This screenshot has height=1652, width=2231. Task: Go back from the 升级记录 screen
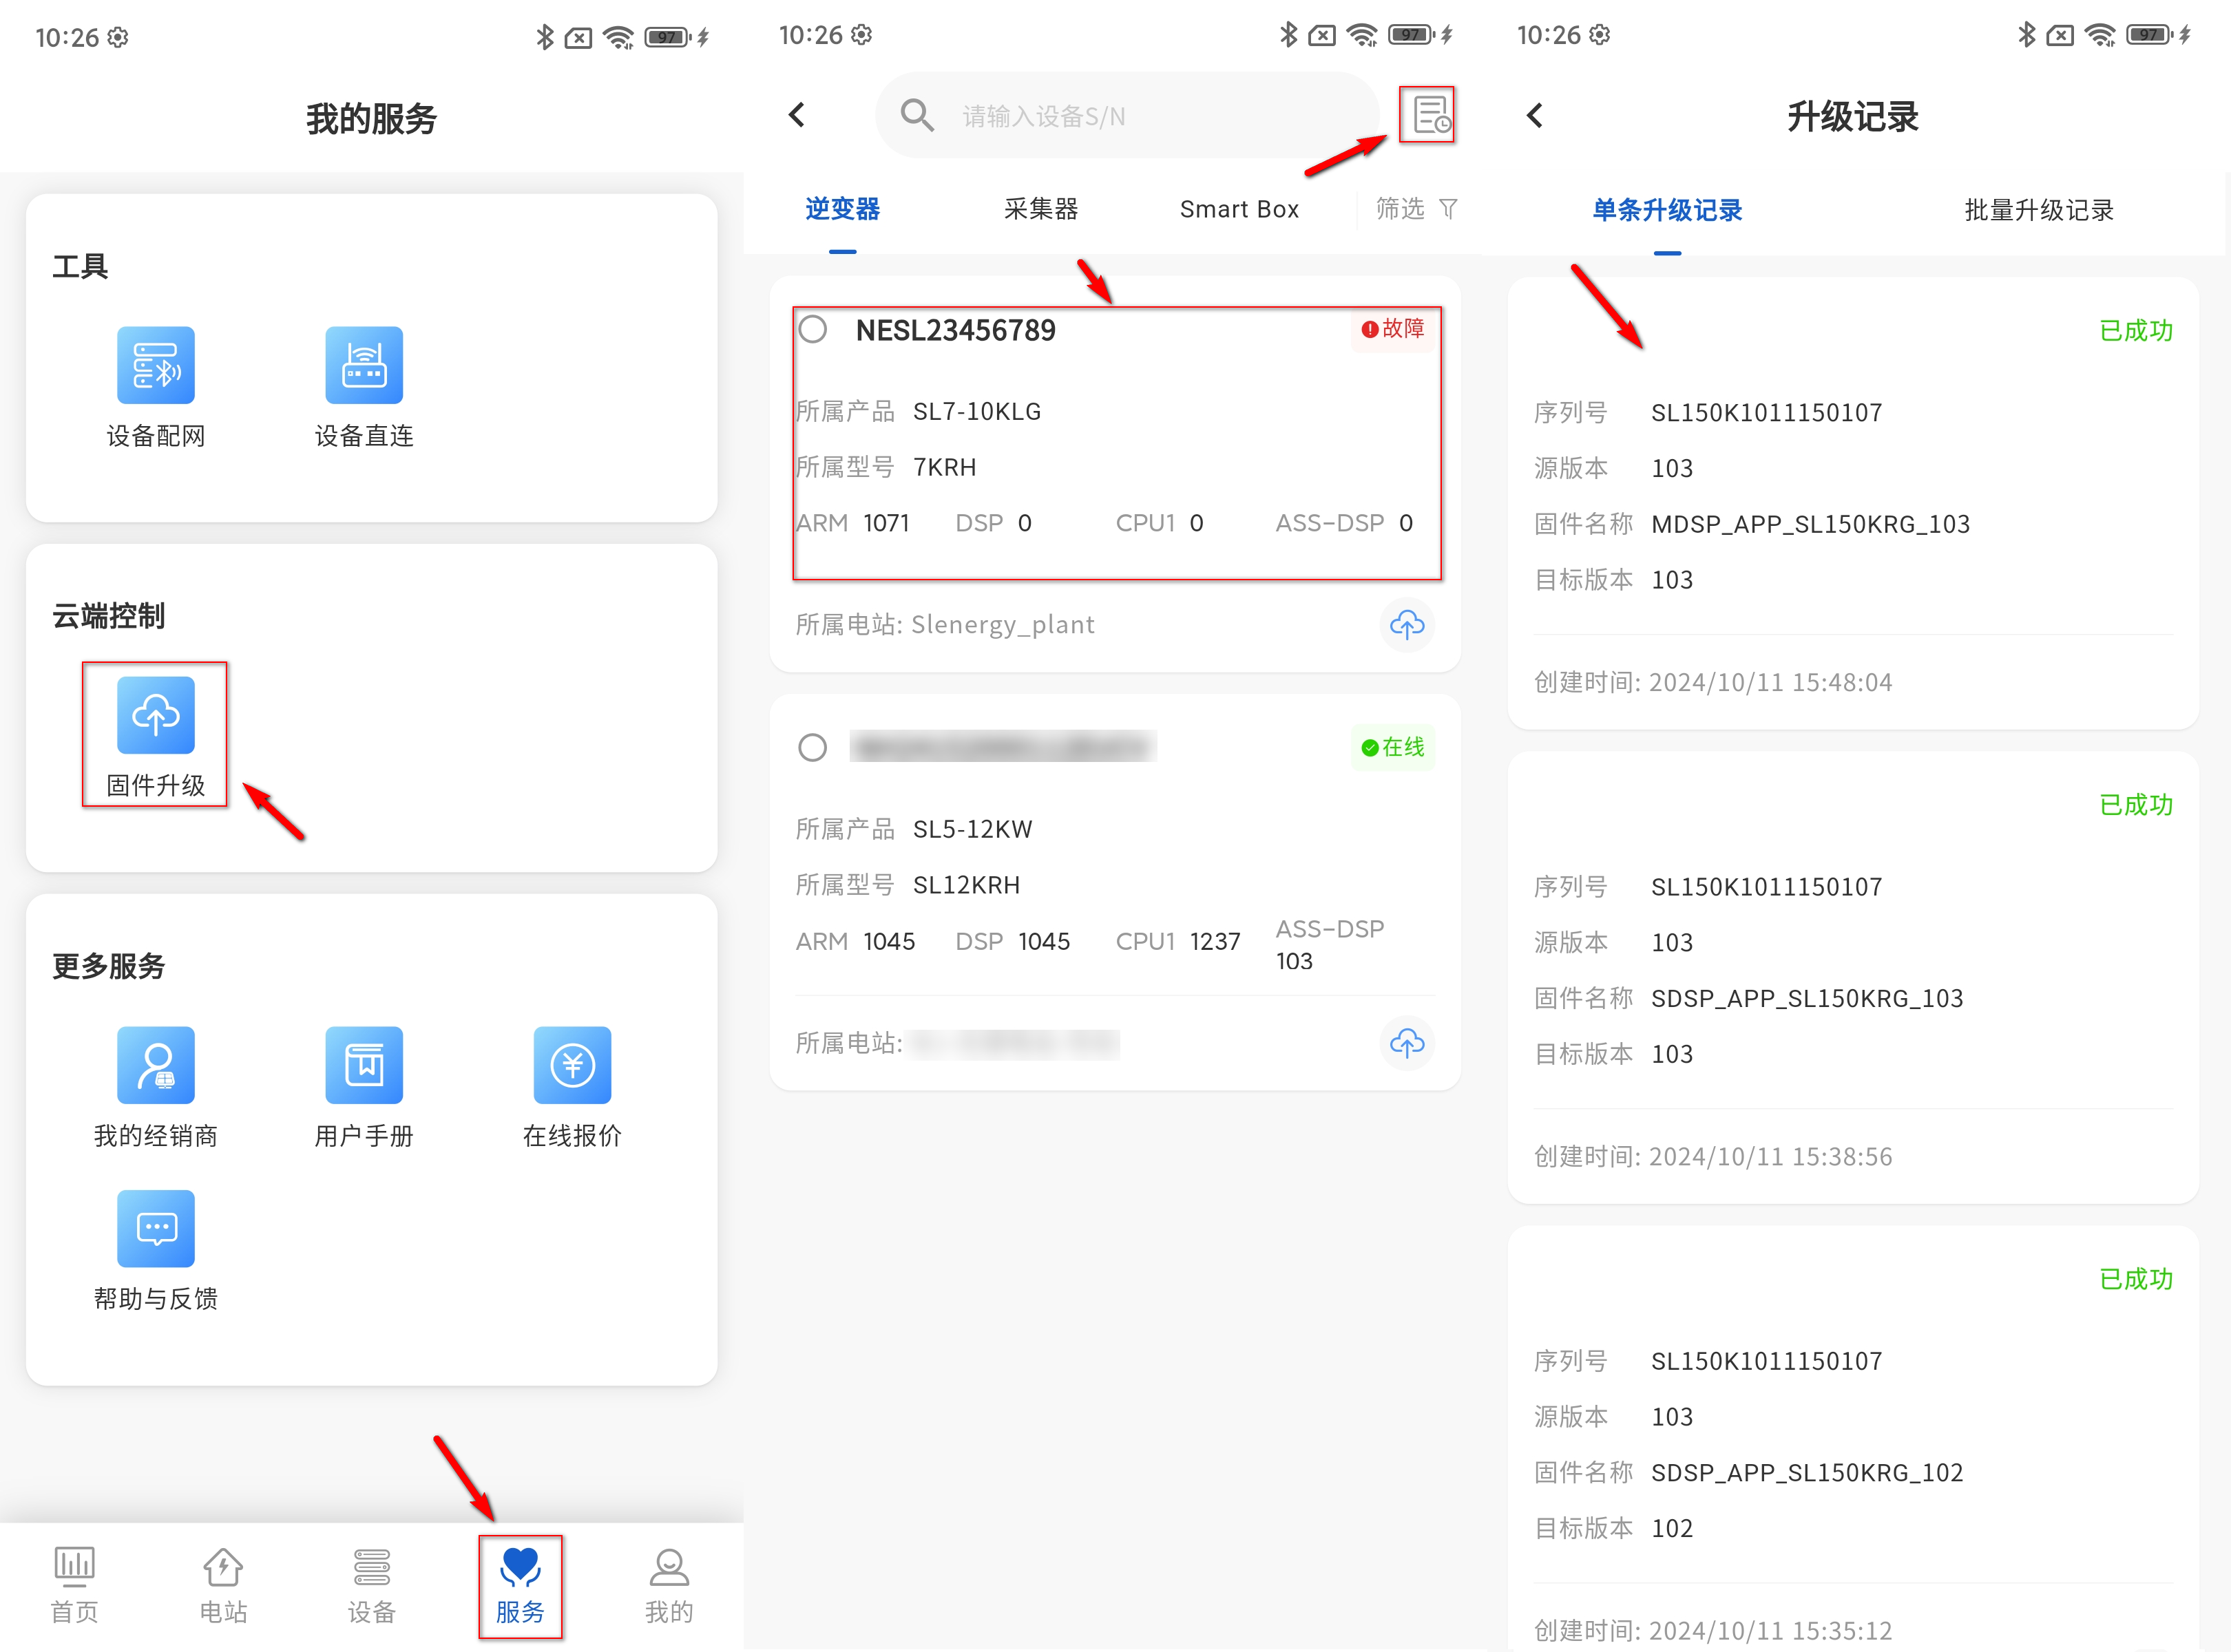click(1535, 116)
